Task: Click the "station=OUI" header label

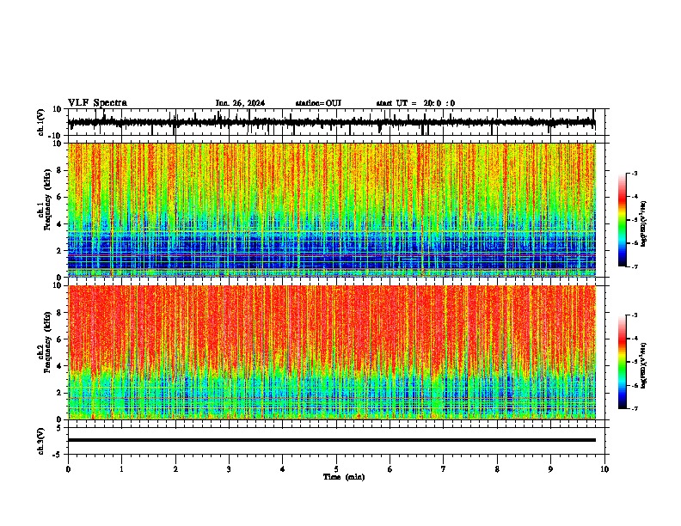Action: click(x=318, y=103)
